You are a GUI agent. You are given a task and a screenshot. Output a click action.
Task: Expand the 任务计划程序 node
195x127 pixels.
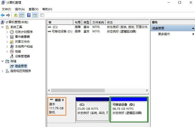(x=7, y=32)
